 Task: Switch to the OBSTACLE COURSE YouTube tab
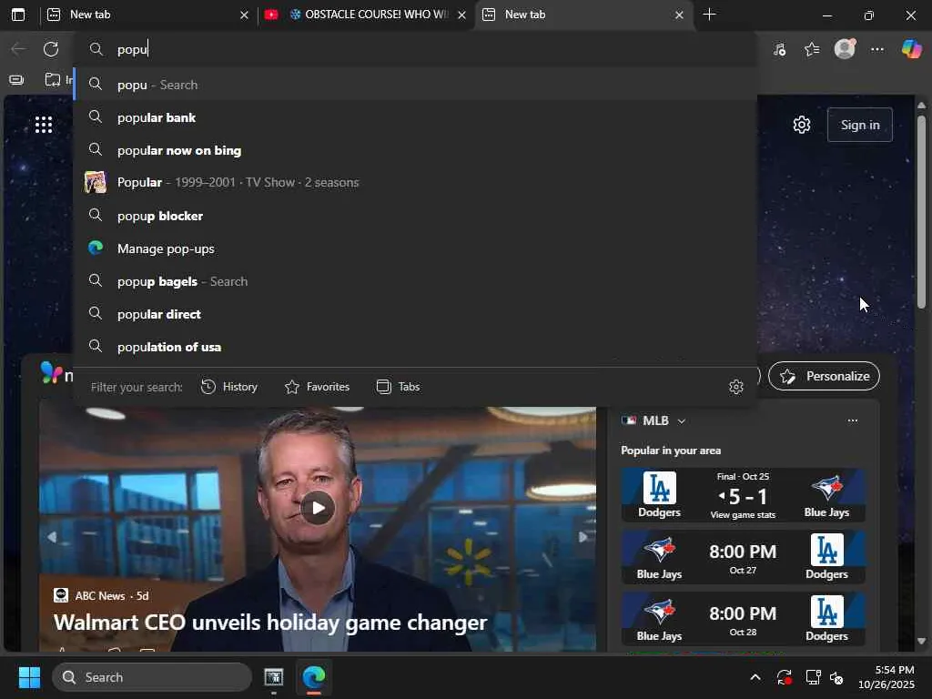tap(364, 15)
